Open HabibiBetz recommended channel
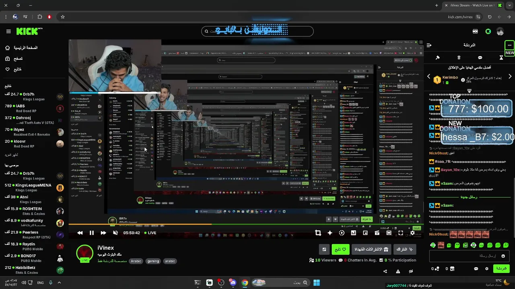 [34, 270]
